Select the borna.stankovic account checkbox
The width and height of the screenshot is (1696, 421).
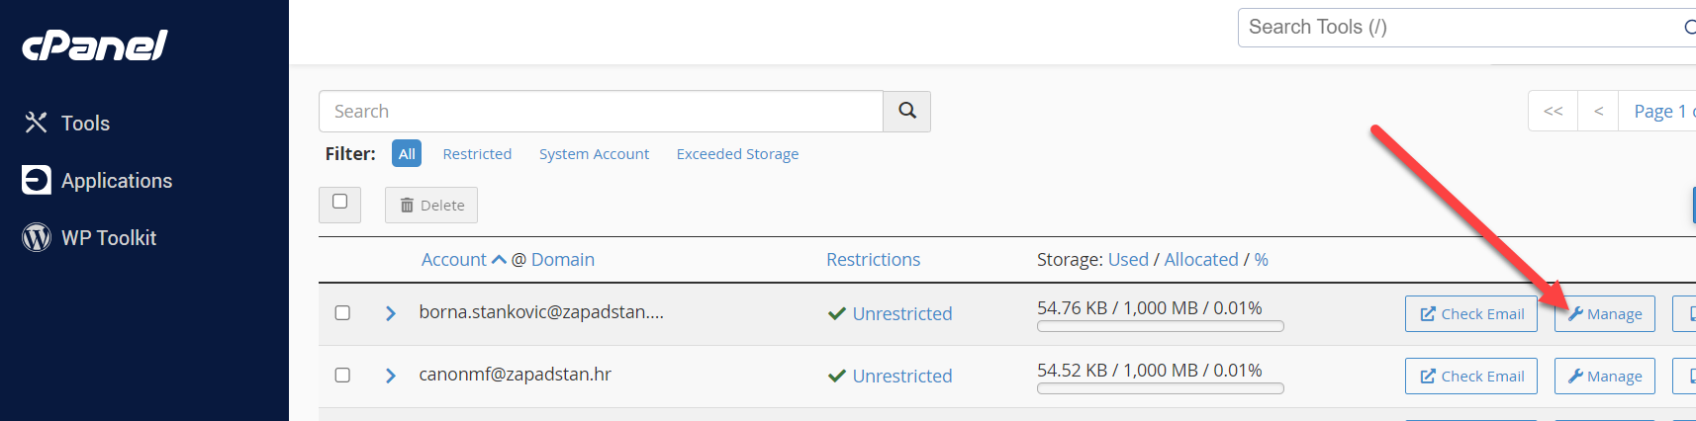click(342, 312)
